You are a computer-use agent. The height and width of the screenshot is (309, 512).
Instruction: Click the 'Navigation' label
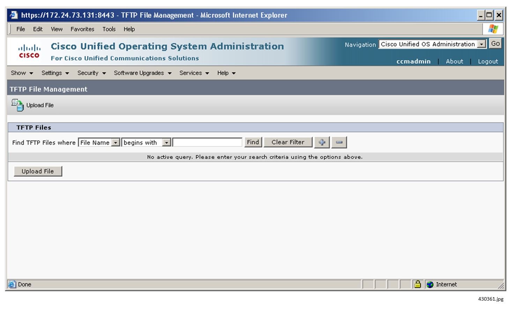360,45
